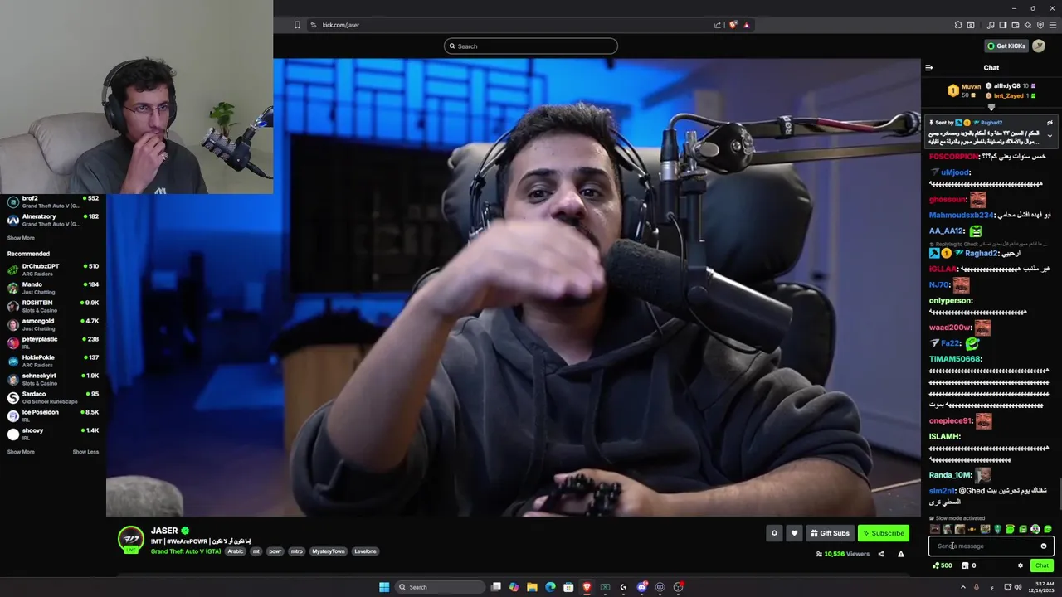The width and height of the screenshot is (1062, 597).
Task: Open browser extensions puzzle icon
Action: click(958, 25)
